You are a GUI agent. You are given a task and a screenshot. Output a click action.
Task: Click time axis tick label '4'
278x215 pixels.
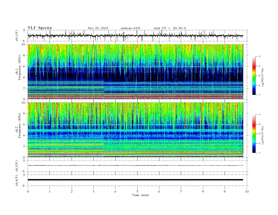tap(115, 191)
